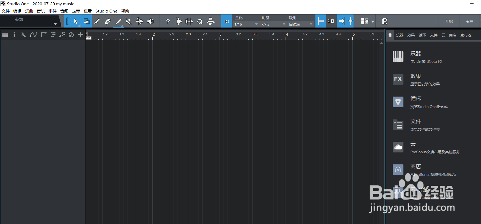Open the Studio One menu
Image resolution: width=481 pixels, height=224 pixels.
[x=106, y=11]
